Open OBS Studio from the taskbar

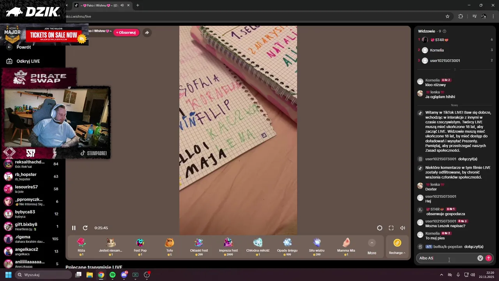(x=147, y=275)
